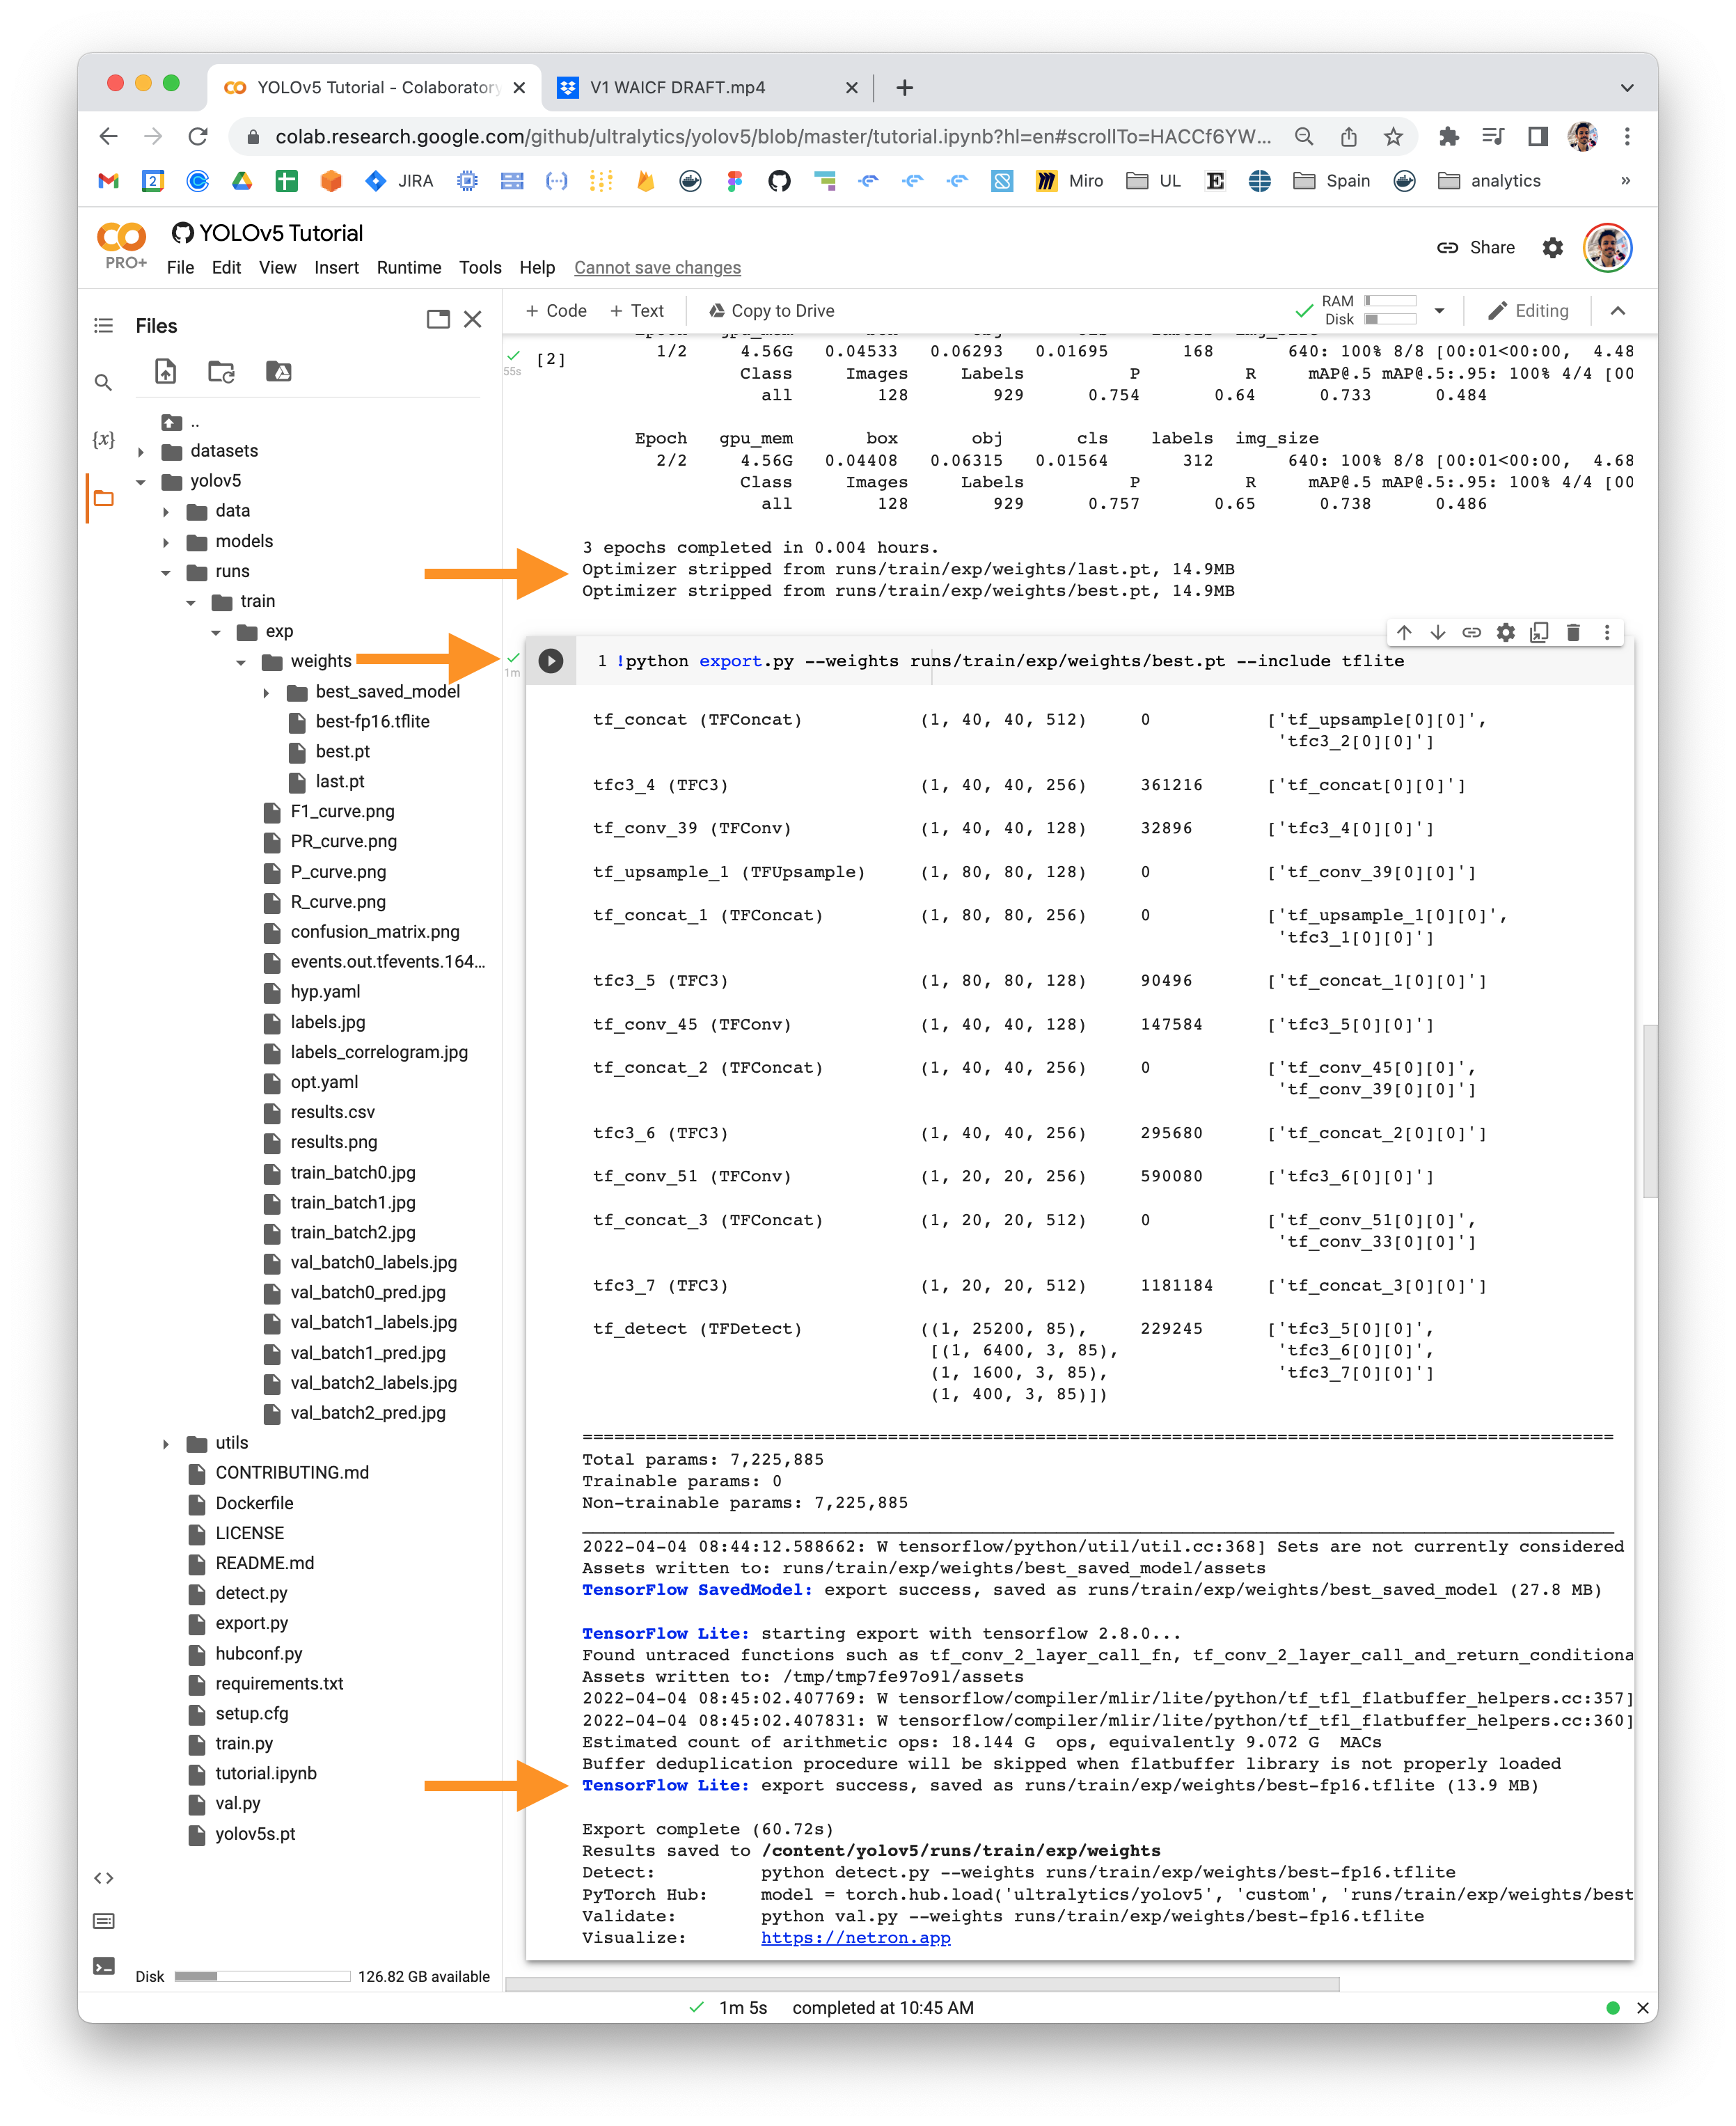
Task: Open the cell settings gear
Action: coord(1506,633)
